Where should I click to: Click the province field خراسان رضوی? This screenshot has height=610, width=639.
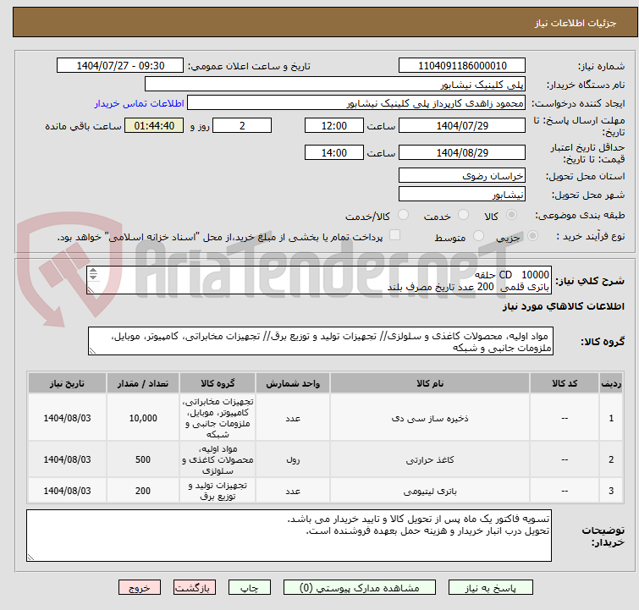(462, 176)
